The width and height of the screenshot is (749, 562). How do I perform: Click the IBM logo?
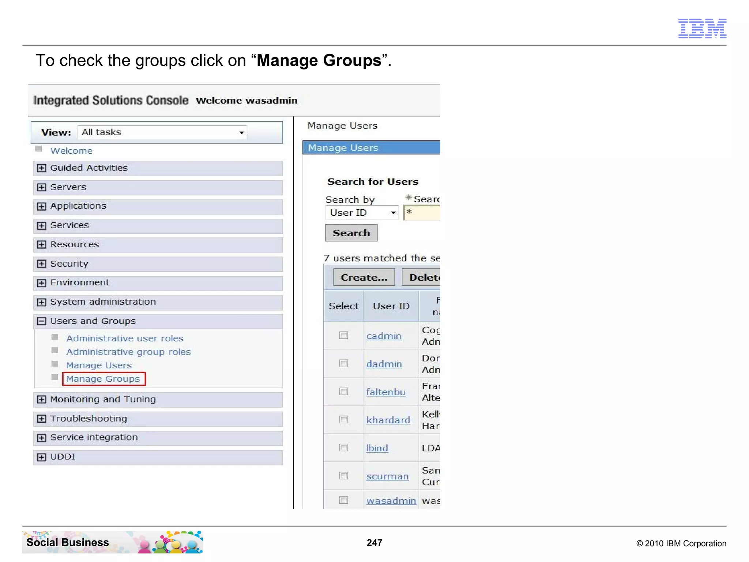tap(702, 28)
